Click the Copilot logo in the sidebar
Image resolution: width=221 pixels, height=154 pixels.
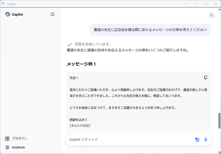8,14
